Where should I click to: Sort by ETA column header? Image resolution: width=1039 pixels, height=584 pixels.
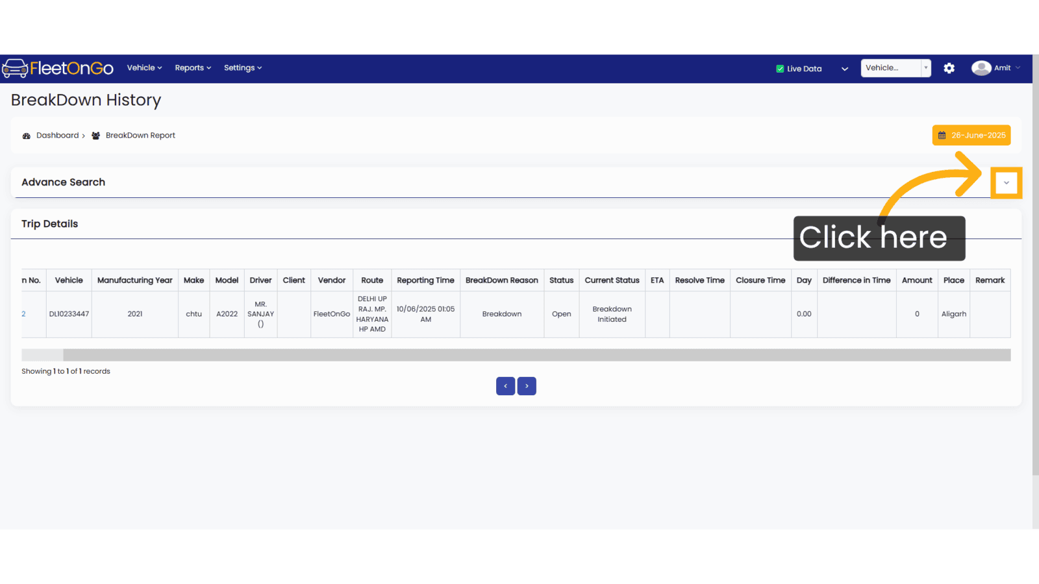click(657, 280)
